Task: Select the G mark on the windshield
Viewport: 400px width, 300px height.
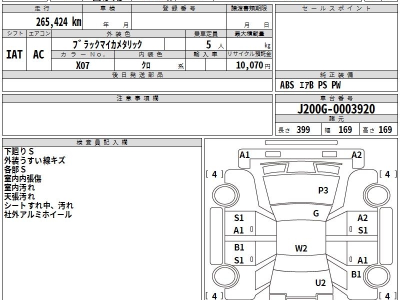Action: [316, 213]
